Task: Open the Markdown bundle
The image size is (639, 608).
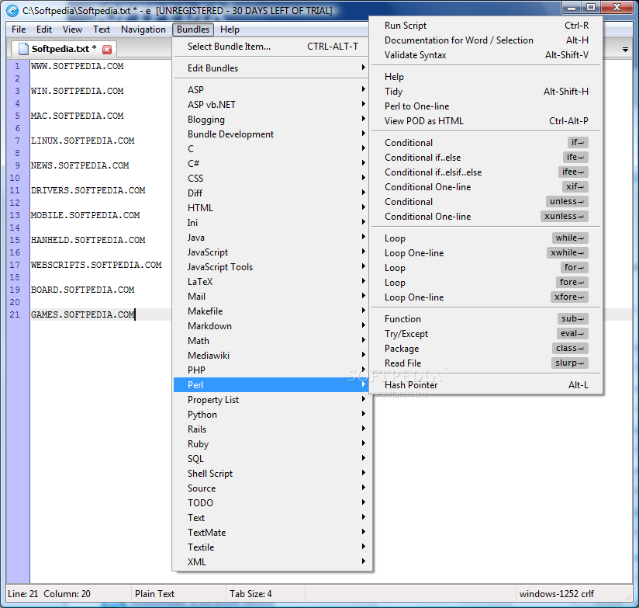Action: [272, 326]
